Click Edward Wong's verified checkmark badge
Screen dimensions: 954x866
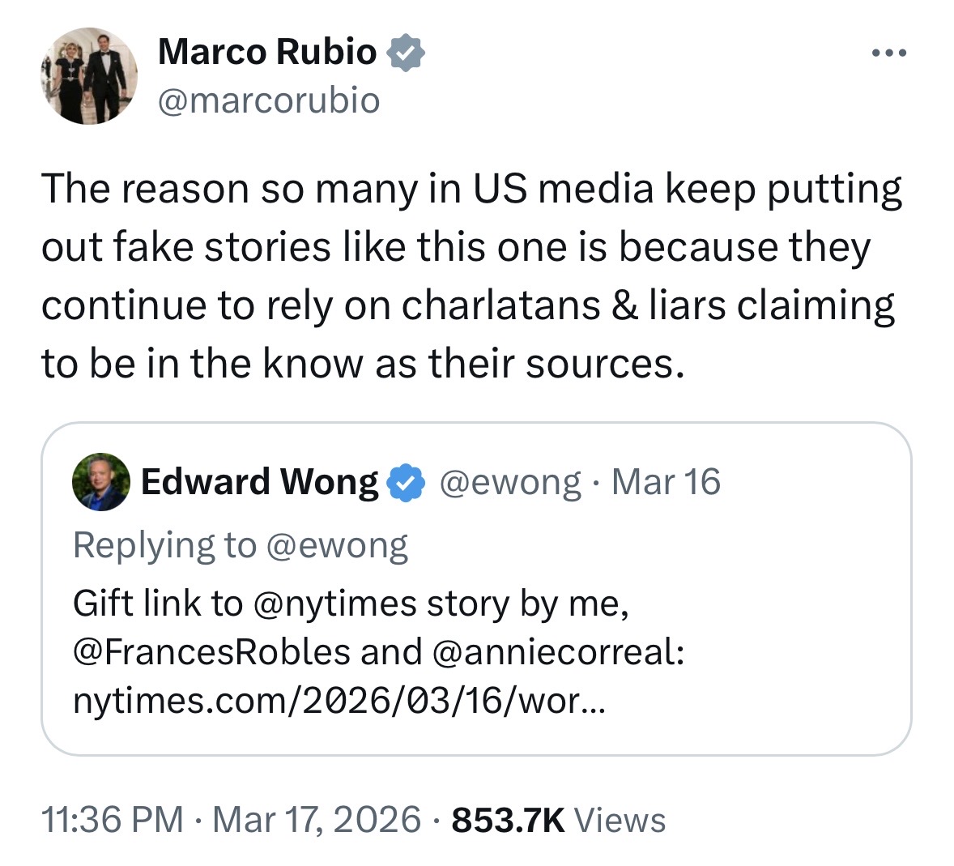click(406, 483)
